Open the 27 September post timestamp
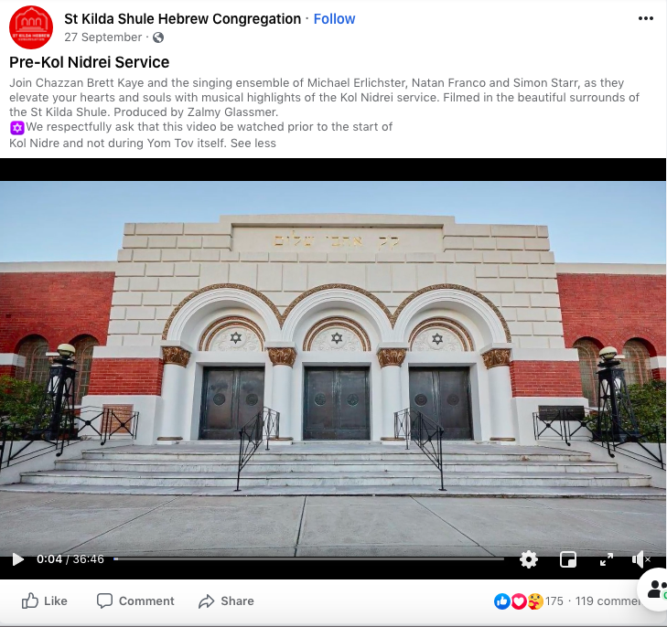The image size is (667, 627). pos(103,37)
